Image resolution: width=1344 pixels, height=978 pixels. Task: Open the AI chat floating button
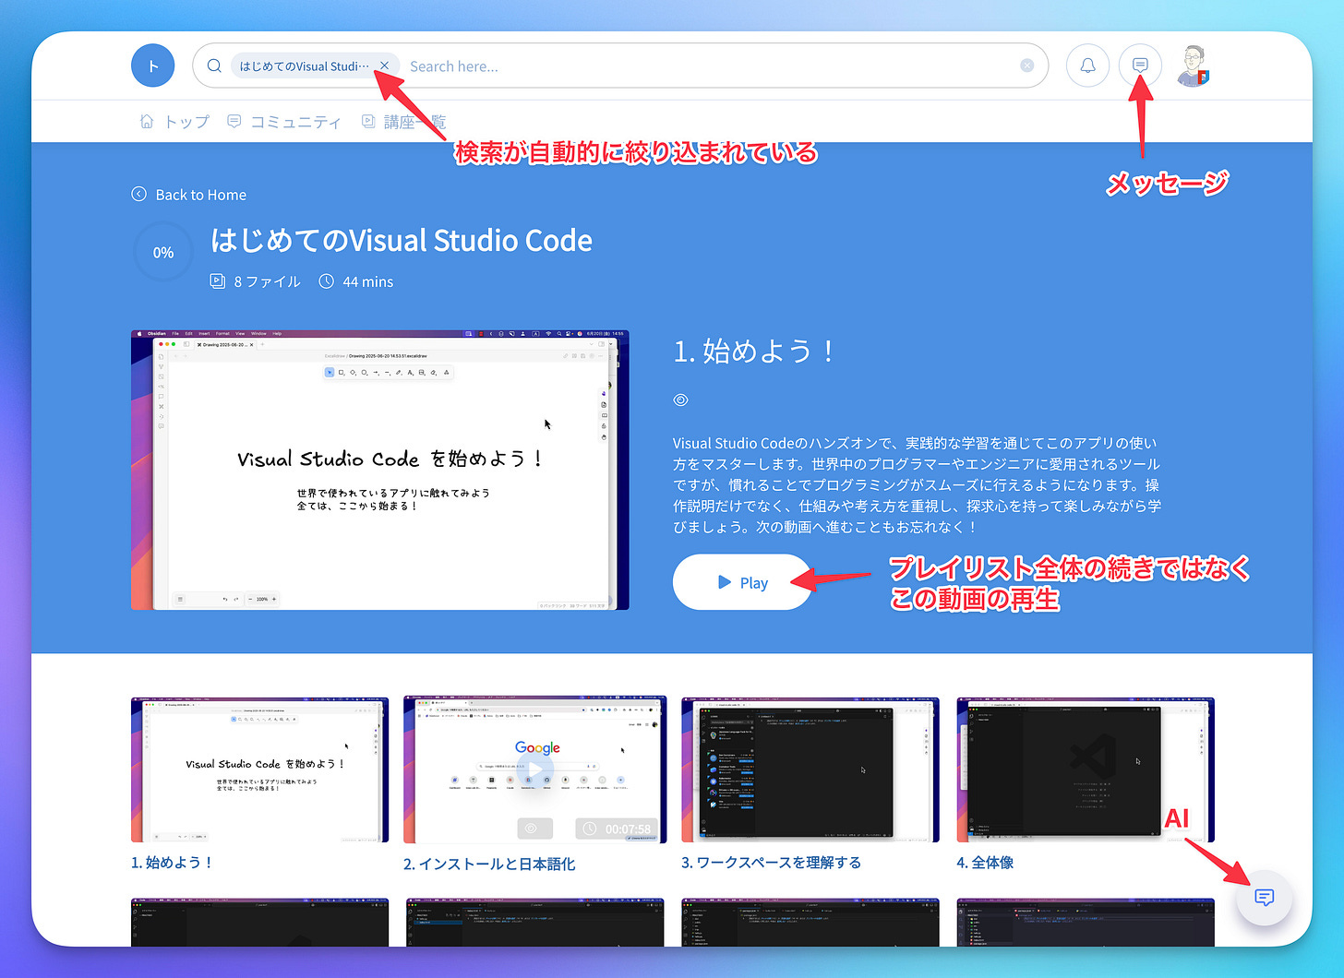(1265, 897)
